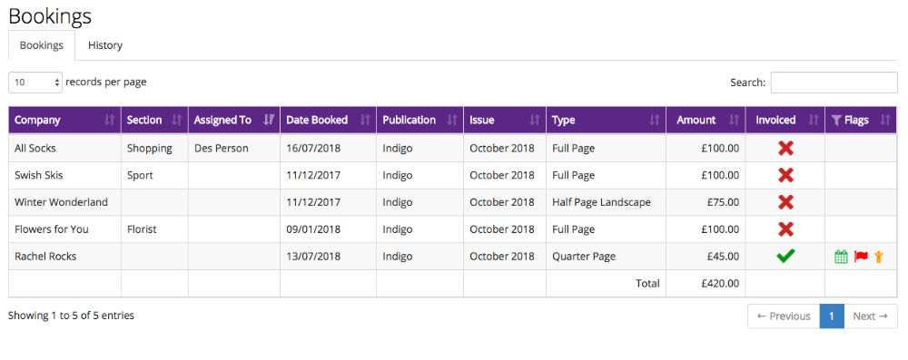Click the filter funnel icon in Flags header
This screenshot has width=908, height=360.
[836, 120]
